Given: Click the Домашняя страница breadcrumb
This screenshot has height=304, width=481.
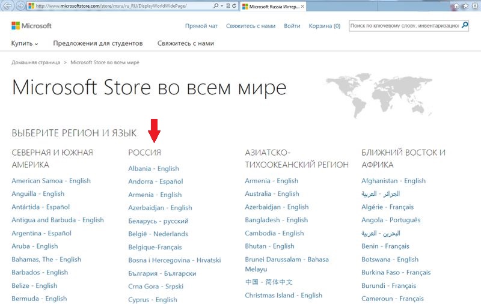Looking at the screenshot, I should pyautogui.click(x=35, y=62).
